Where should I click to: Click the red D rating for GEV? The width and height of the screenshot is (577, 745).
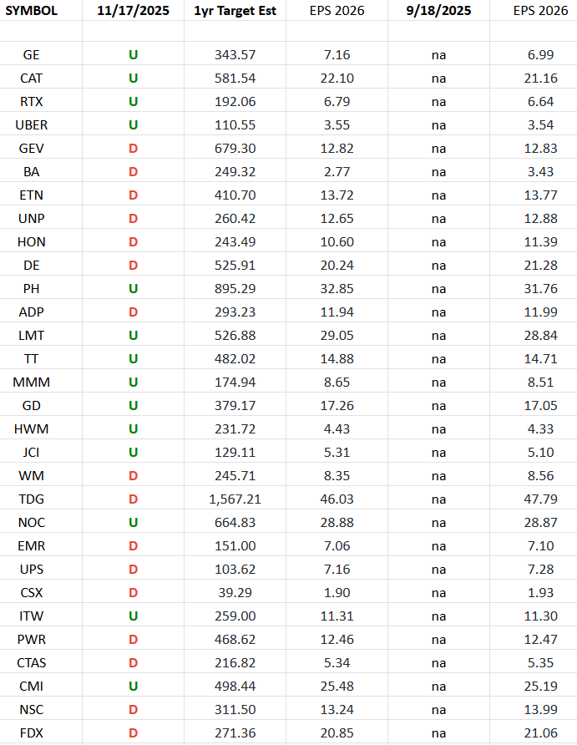point(132,148)
